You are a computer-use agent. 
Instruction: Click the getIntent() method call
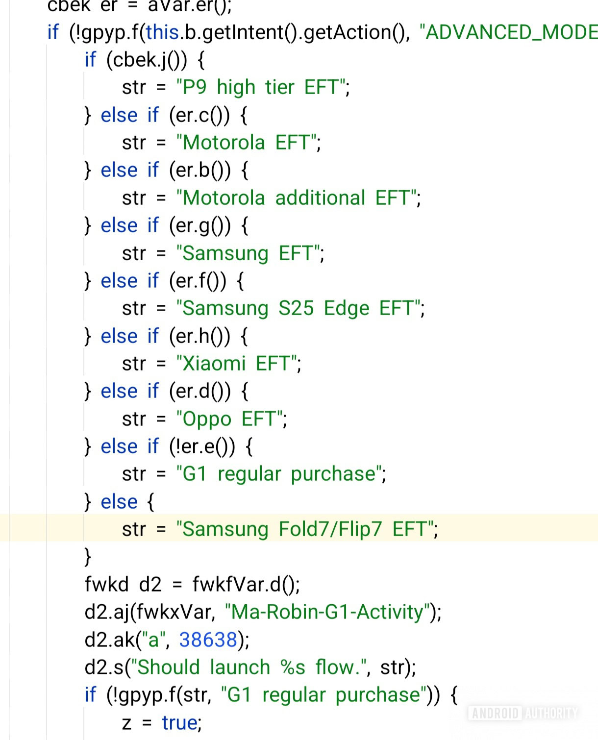250,32
